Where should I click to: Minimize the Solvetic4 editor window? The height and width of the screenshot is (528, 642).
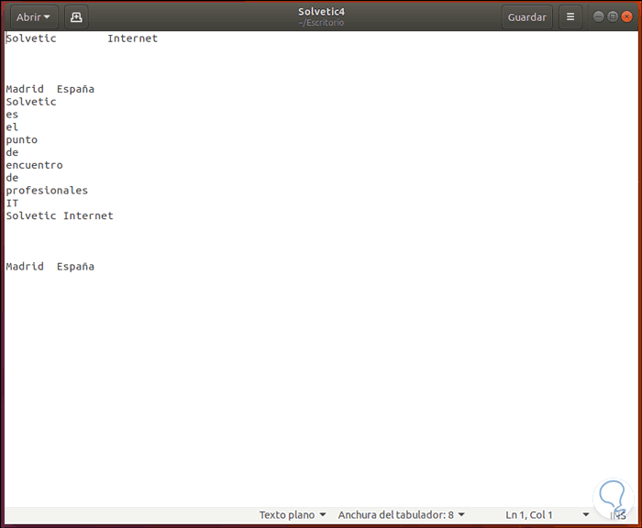[598, 16]
